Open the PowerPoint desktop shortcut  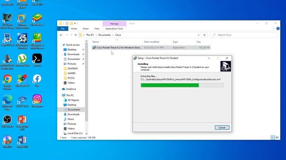coord(22,123)
